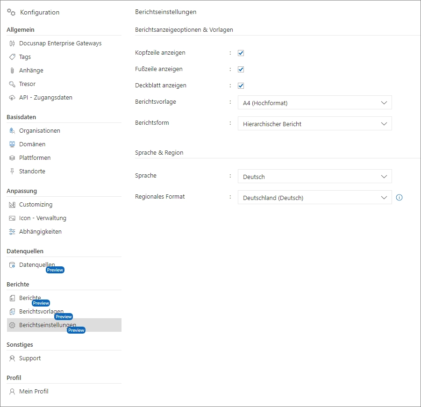421x407 pixels.
Task: Toggle the Fußzeile anzeigen checkbox
Action: [x=241, y=69]
